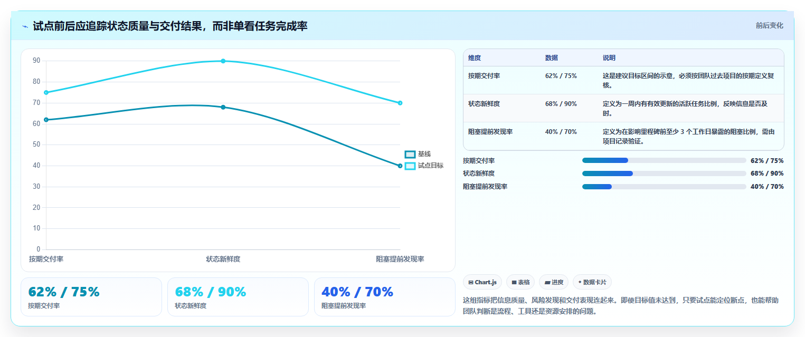Toggle the 试点目标 legend swatch
Image resolution: width=805 pixels, height=337 pixels.
410,166
